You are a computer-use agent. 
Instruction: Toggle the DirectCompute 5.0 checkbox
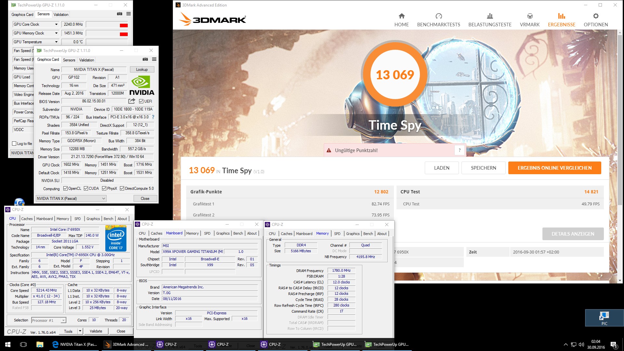coord(122,188)
